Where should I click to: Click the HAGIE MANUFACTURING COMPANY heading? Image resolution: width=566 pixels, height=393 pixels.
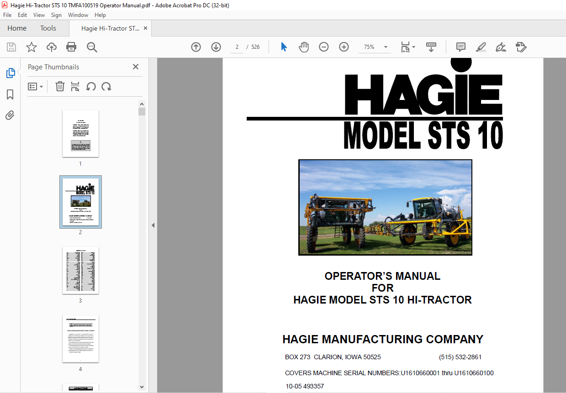pos(383,339)
